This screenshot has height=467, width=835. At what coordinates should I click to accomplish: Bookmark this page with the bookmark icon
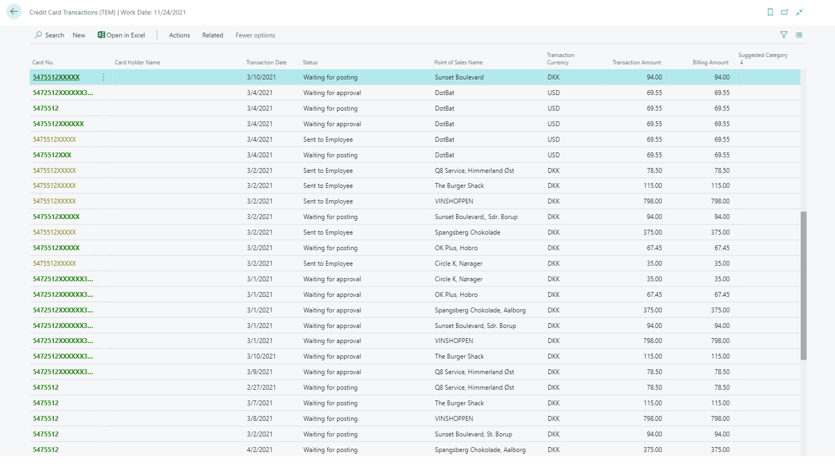pos(770,12)
